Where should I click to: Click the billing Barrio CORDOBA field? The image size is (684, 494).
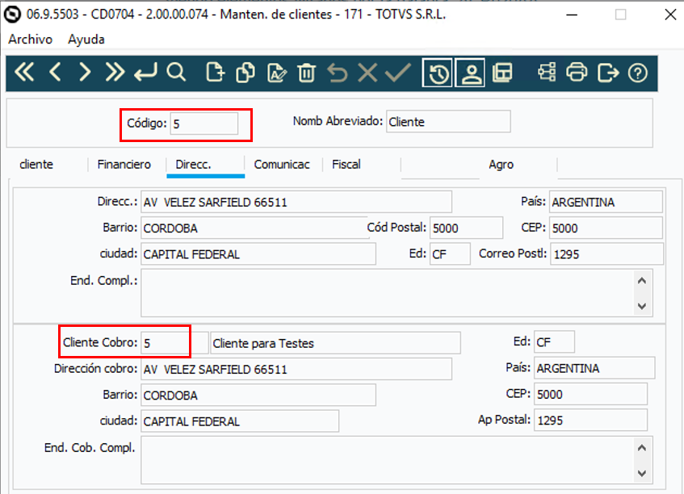click(x=258, y=395)
